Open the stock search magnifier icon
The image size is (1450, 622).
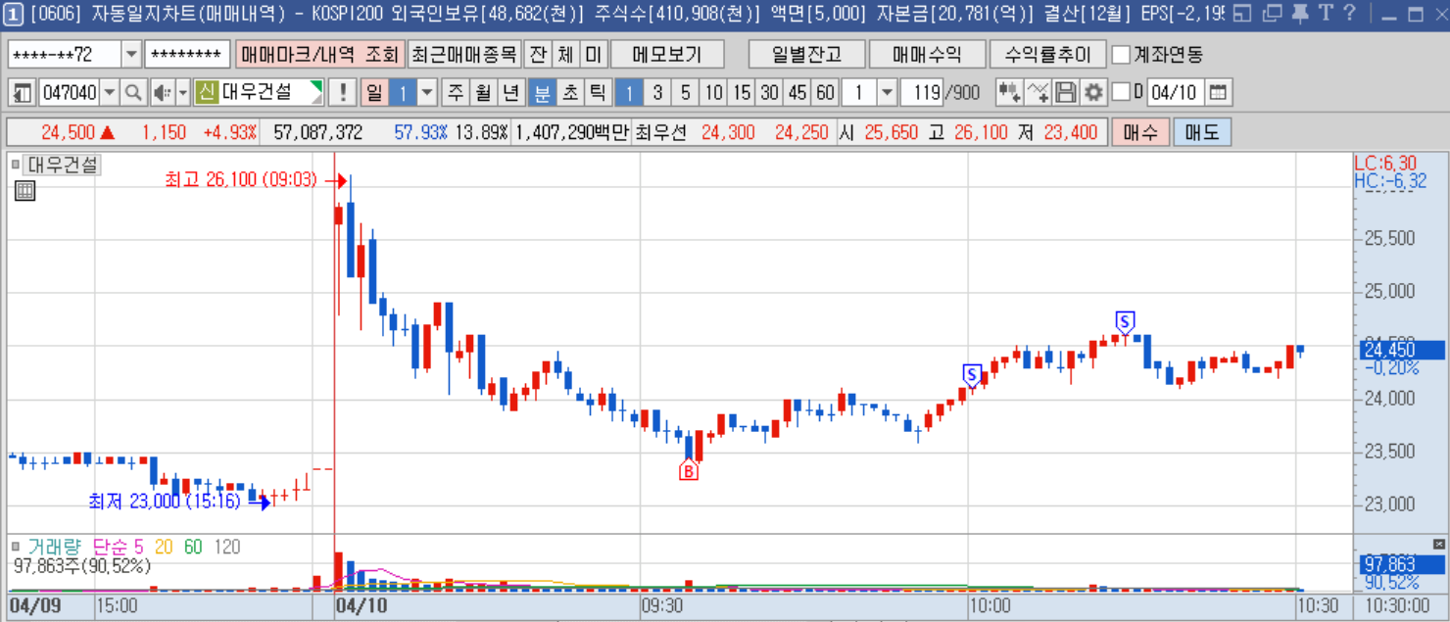[x=133, y=93]
